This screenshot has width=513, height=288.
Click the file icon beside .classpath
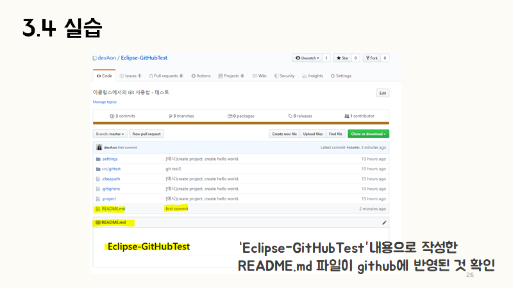[98, 179]
